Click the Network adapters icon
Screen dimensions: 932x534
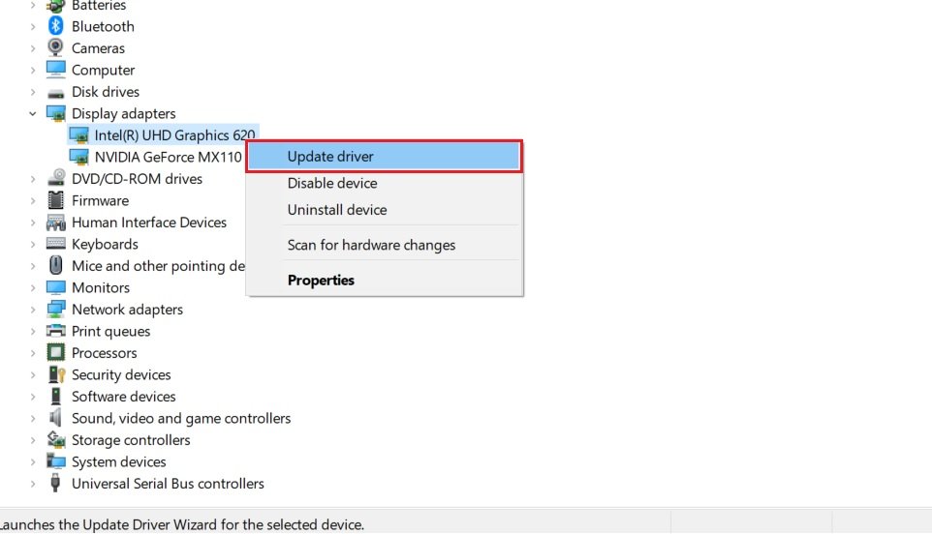[x=56, y=310]
